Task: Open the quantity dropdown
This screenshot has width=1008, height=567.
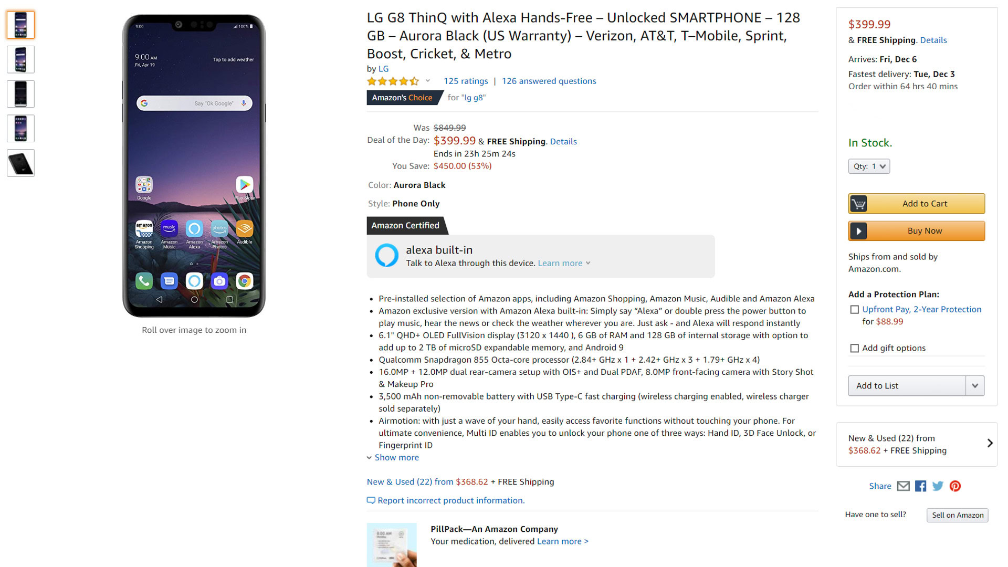Action: [869, 166]
